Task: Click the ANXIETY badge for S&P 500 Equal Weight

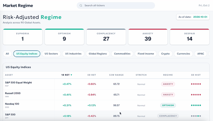Action: (x=168, y=84)
